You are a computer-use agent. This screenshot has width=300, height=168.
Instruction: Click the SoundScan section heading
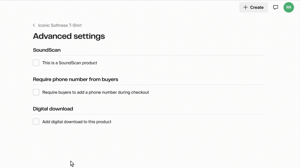click(x=47, y=50)
